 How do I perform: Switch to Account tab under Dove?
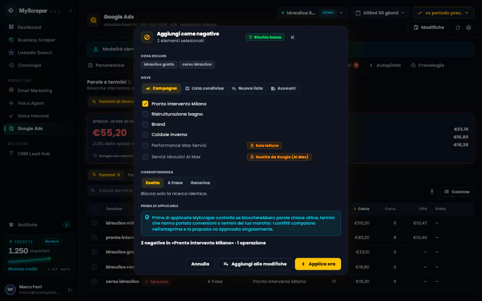tap(283, 88)
